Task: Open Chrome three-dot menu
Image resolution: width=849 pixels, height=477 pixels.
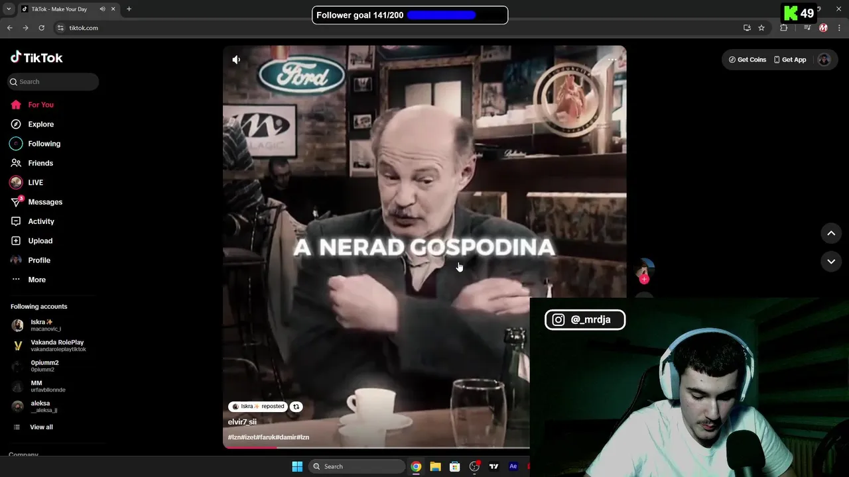Action: click(x=840, y=28)
